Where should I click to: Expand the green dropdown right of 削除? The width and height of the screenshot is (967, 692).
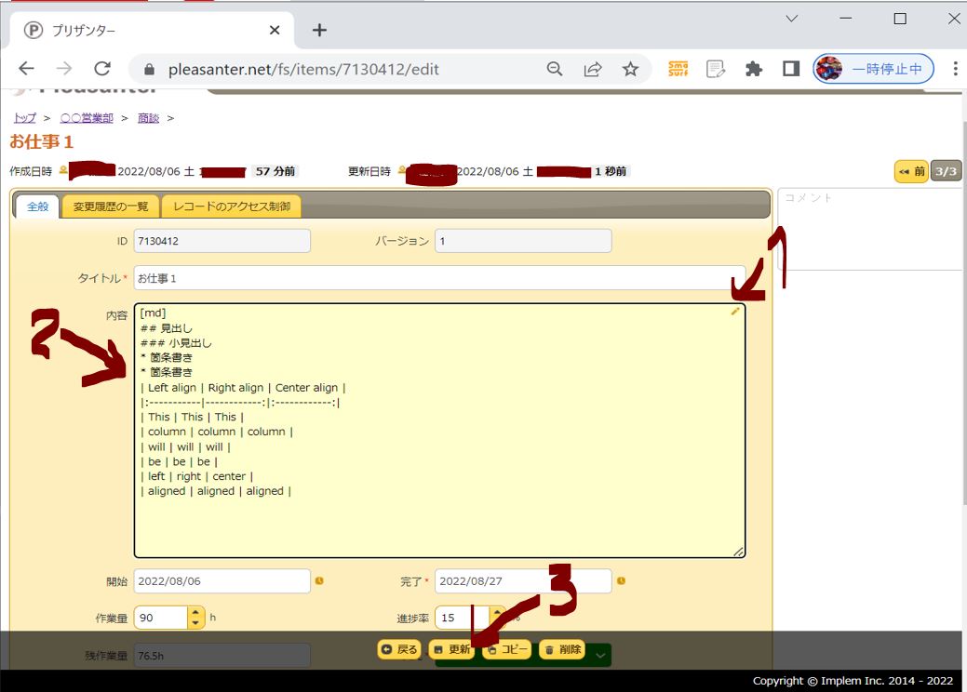point(600,655)
